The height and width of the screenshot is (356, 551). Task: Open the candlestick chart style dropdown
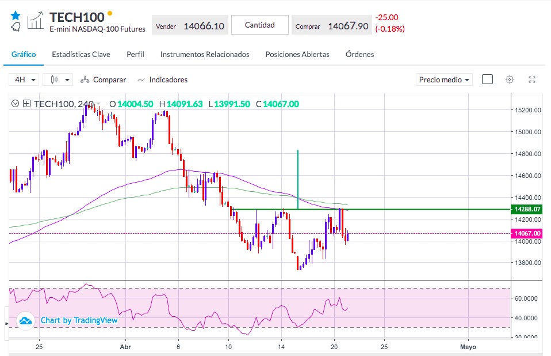tap(58, 80)
